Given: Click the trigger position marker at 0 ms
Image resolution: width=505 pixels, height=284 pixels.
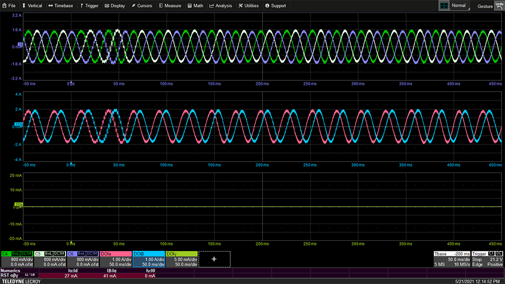Looking at the screenshot, I should (x=72, y=82).
